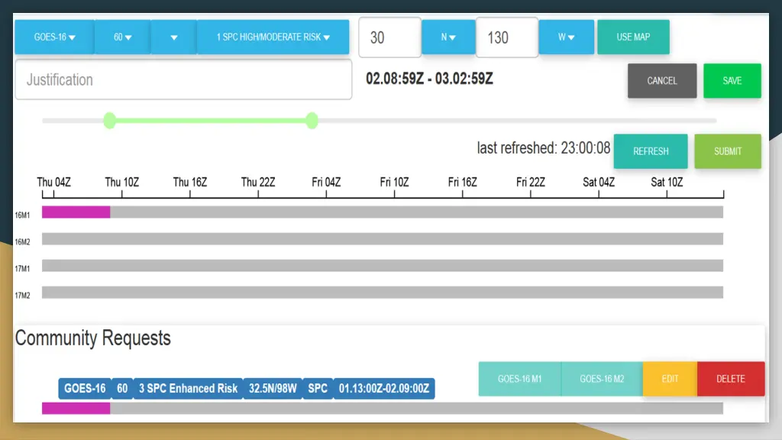Open the 1 SPC High/Moderate Risk dropdown
The width and height of the screenshot is (782, 440).
[273, 37]
